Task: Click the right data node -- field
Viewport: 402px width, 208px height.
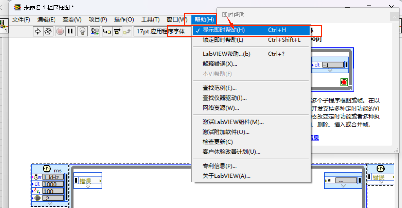Action: coord(346,181)
